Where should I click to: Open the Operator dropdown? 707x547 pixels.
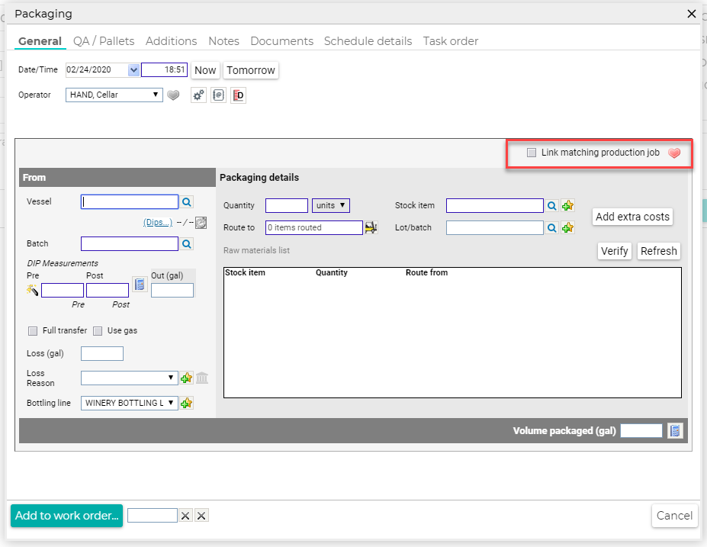pos(114,95)
